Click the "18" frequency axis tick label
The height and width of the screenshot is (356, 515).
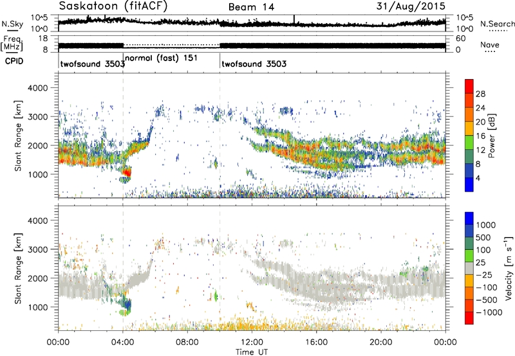coord(43,39)
